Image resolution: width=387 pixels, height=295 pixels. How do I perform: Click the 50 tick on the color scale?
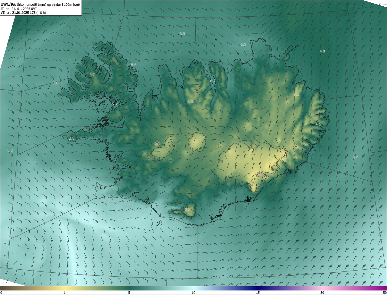click(x=385, y=293)
